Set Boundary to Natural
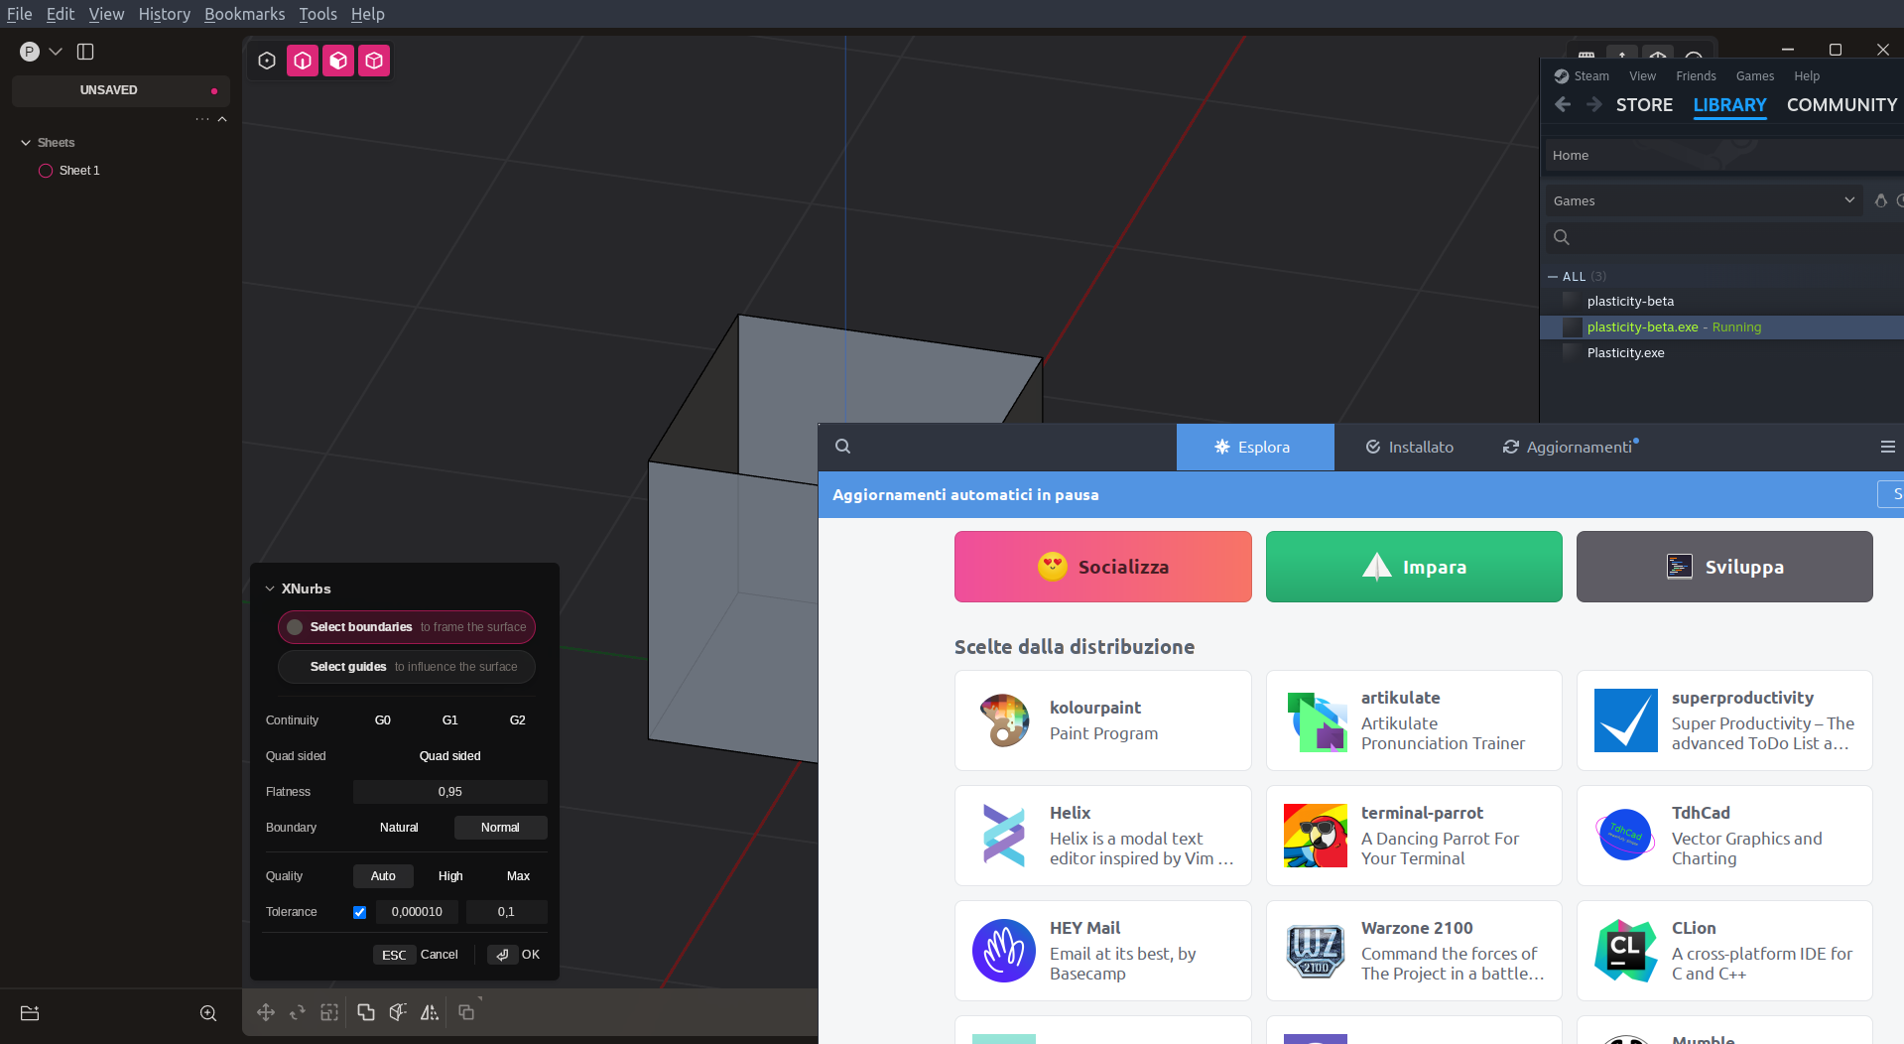Screen dimensions: 1904x1044 tap(399, 828)
